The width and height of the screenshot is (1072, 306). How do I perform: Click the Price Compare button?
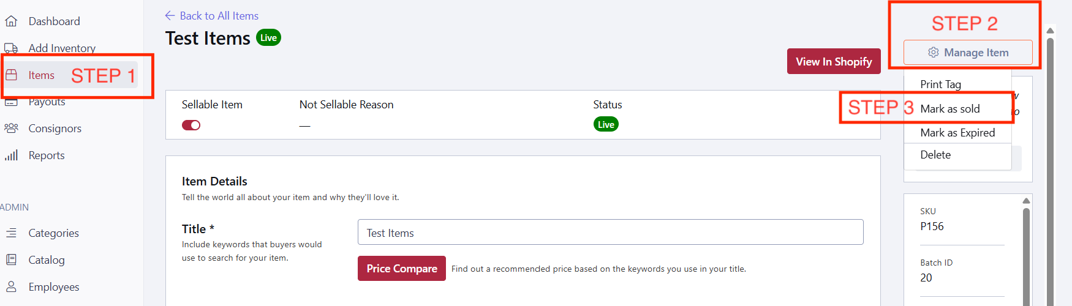pyautogui.click(x=402, y=269)
